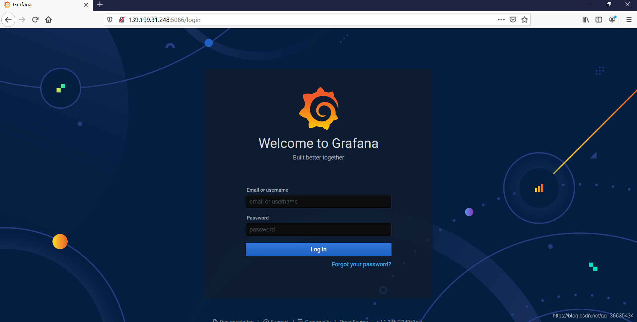637x322 pixels.
Task: Open the Firefox account icon
Action: point(612,20)
